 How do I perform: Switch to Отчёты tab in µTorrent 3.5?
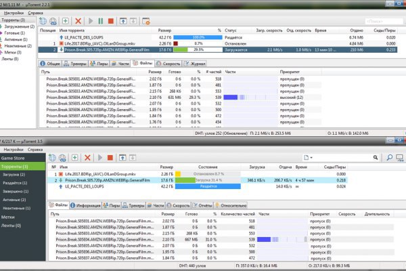click(x=202, y=205)
